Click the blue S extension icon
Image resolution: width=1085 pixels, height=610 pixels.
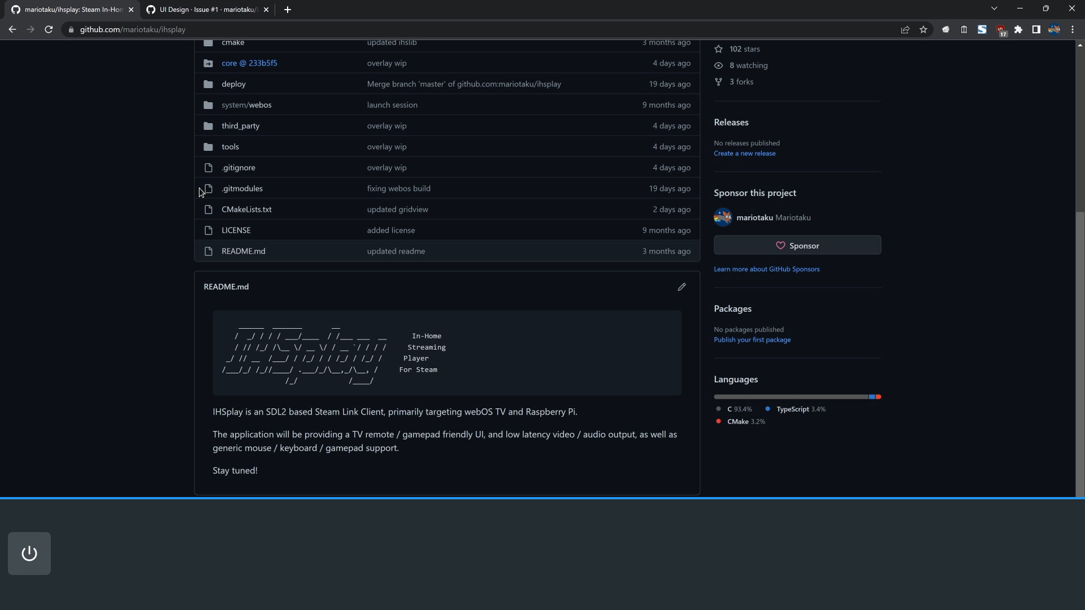pyautogui.click(x=982, y=29)
